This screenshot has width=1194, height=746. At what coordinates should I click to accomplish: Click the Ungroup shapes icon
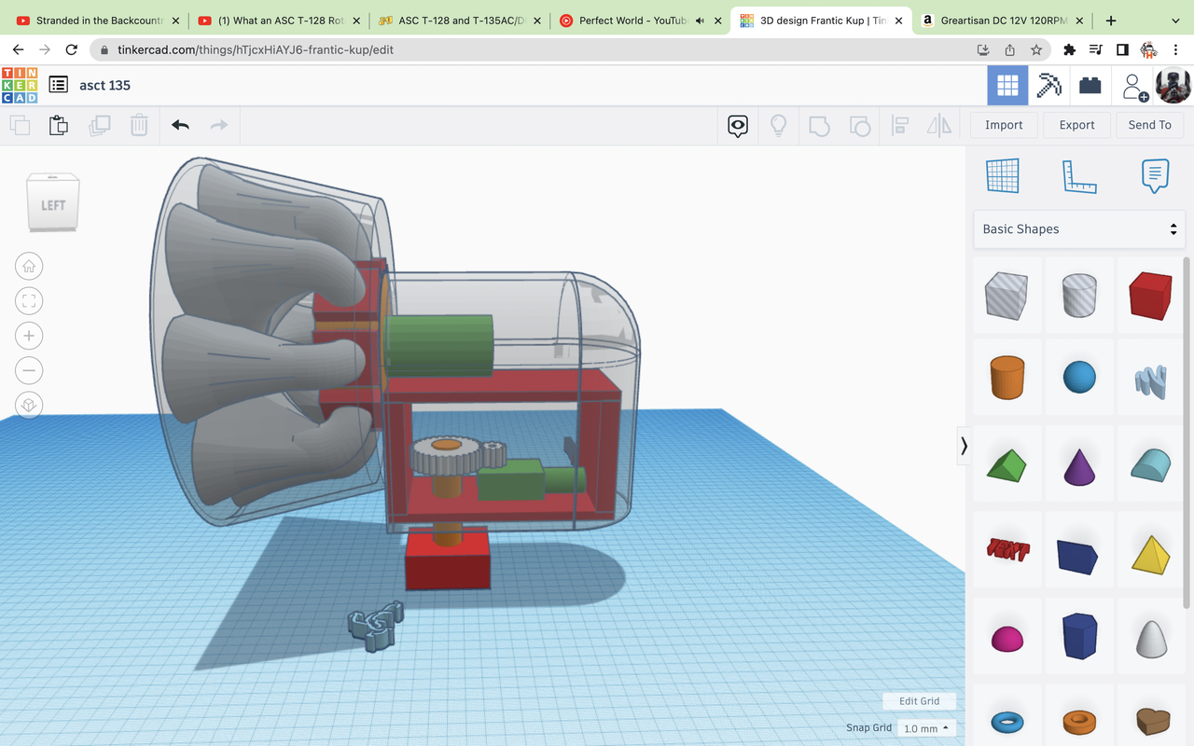(x=860, y=125)
